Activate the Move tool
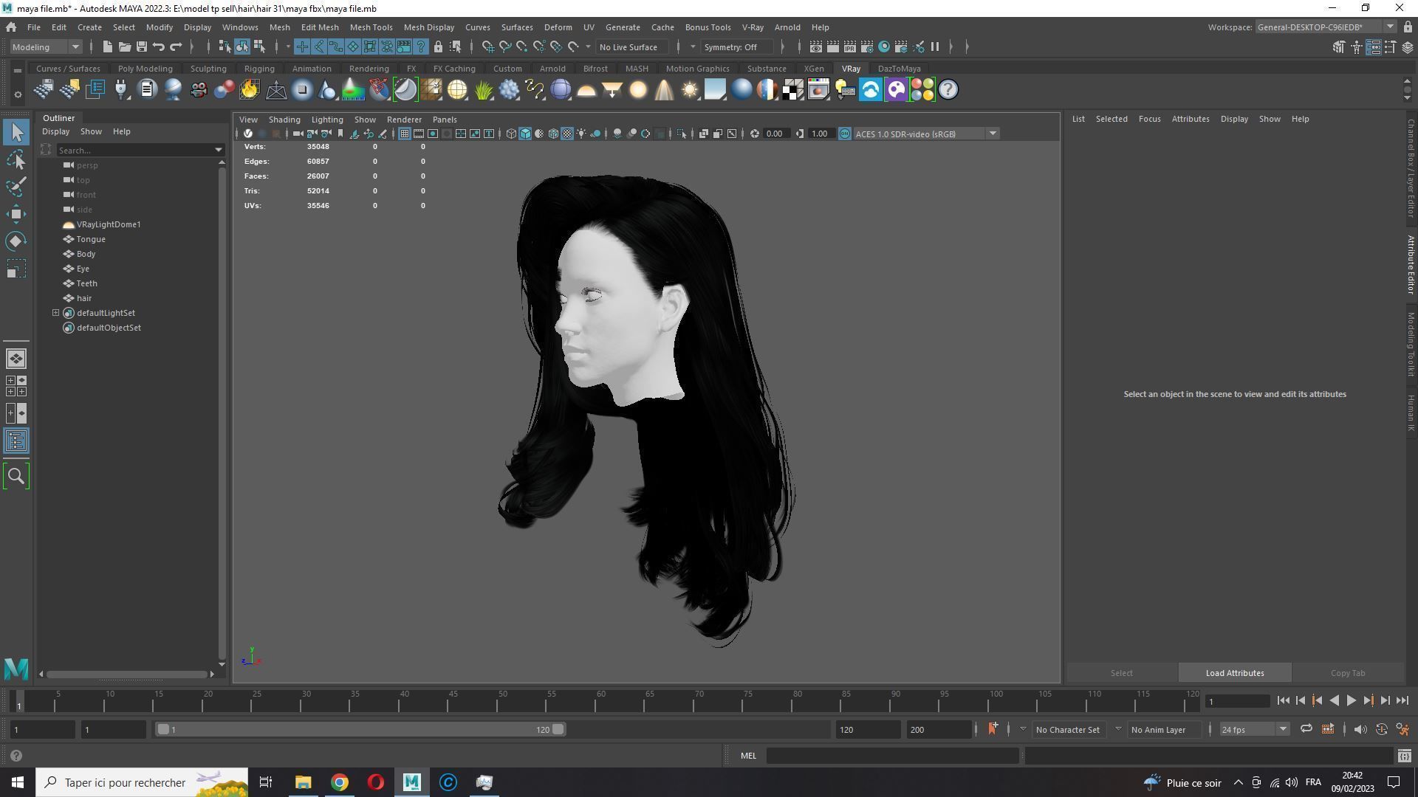Image resolution: width=1418 pixels, height=797 pixels. click(x=16, y=214)
